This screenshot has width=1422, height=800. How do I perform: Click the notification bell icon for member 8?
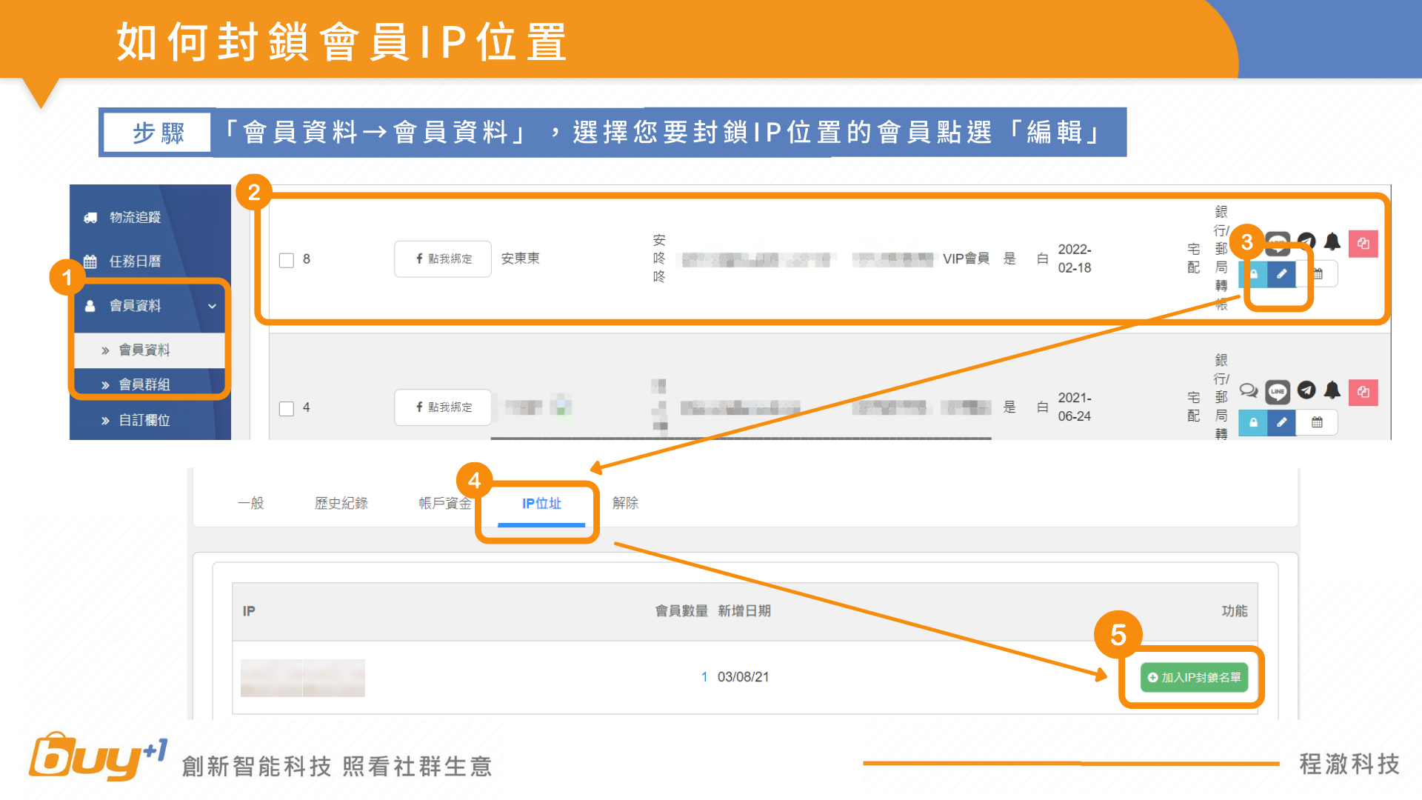coord(1332,241)
